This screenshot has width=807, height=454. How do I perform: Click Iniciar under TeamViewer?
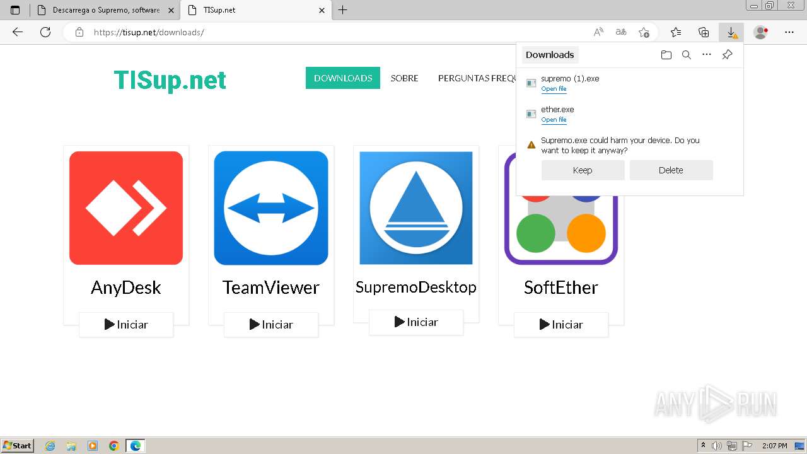coord(271,325)
